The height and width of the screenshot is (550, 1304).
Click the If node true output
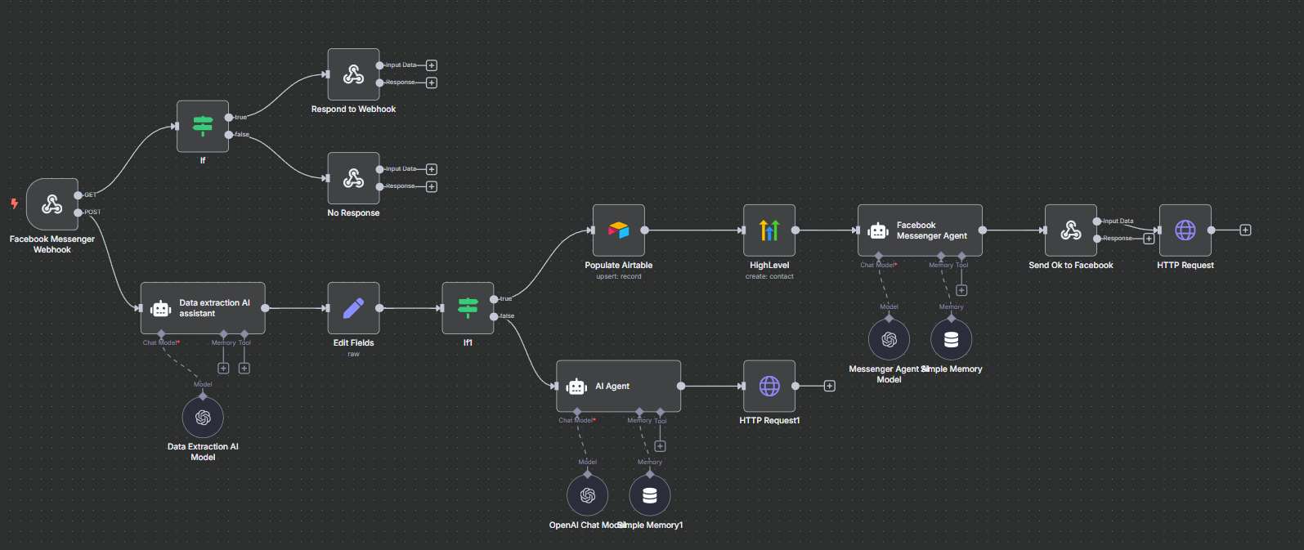(229, 118)
